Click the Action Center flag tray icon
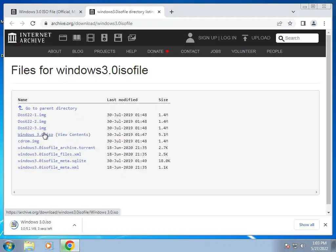 [287, 246]
